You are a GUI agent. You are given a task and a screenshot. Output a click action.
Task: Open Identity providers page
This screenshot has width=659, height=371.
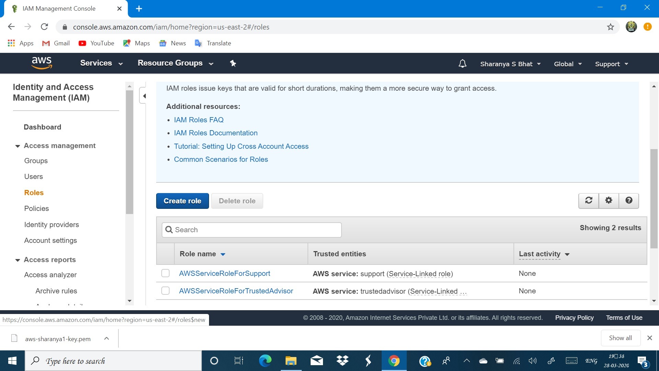tap(51, 225)
